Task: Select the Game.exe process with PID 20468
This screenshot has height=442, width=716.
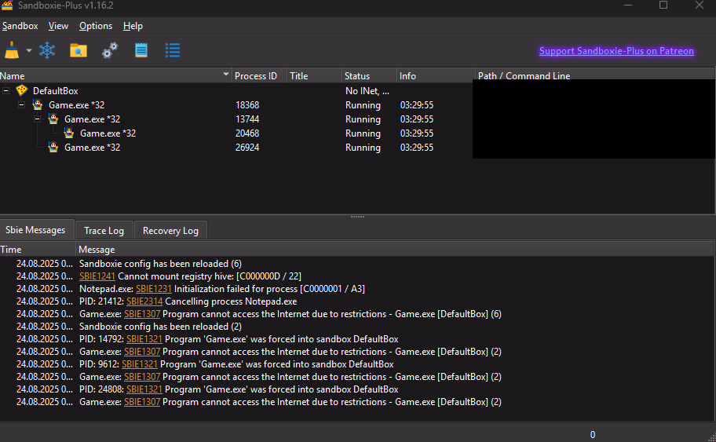Action: pos(108,133)
